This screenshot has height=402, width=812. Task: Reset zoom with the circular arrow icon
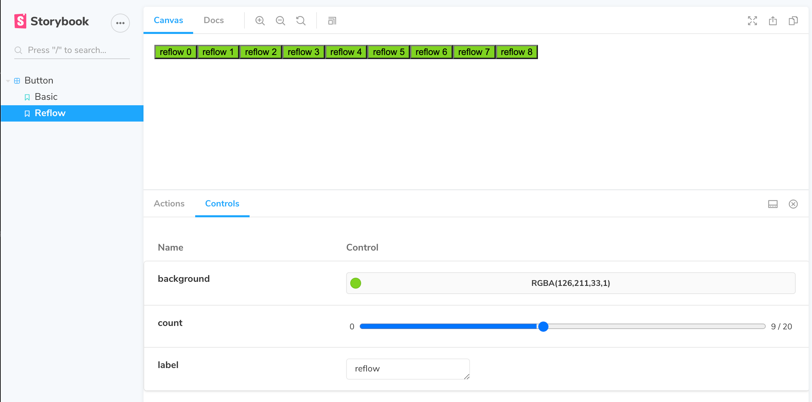point(301,21)
